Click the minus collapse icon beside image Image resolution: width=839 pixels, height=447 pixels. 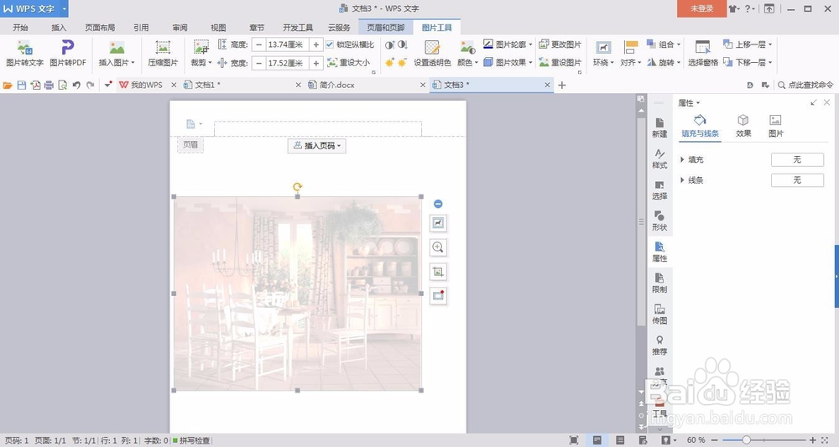[x=438, y=204]
